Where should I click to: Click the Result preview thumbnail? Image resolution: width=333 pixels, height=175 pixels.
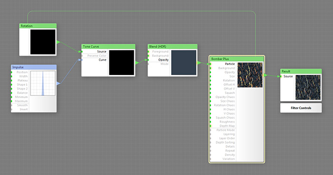[x=308, y=87]
